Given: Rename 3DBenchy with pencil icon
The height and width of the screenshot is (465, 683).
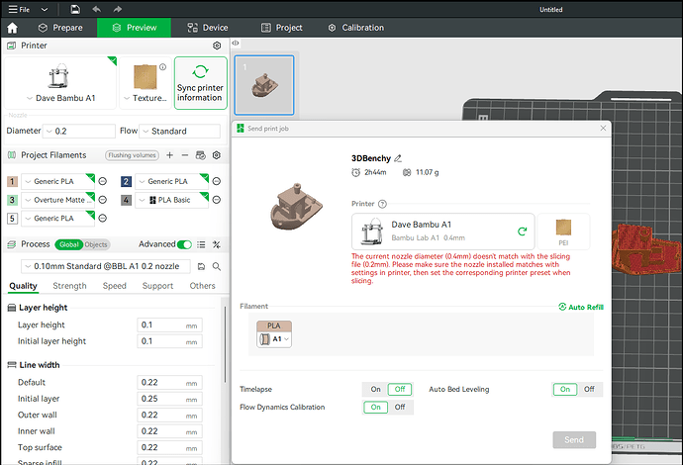Looking at the screenshot, I should pos(398,158).
